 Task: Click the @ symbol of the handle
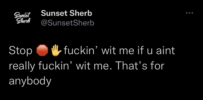point(44,23)
